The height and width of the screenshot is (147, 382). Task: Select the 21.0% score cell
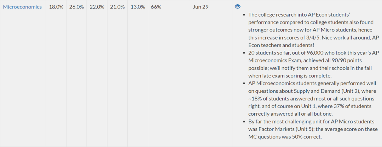(x=117, y=7)
